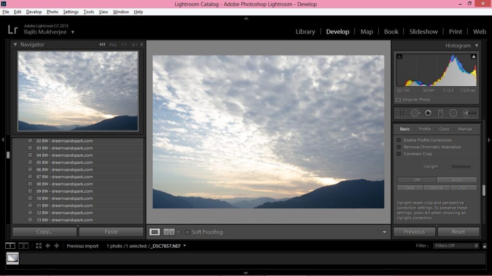This screenshot has width=492, height=276.
Task: Collapse the Histogram panel triangle
Action: tap(477, 46)
